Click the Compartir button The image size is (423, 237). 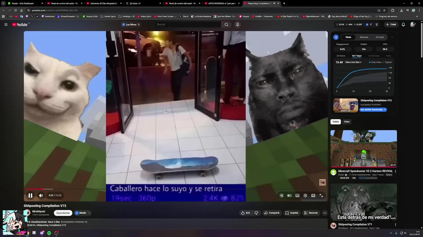272,213
